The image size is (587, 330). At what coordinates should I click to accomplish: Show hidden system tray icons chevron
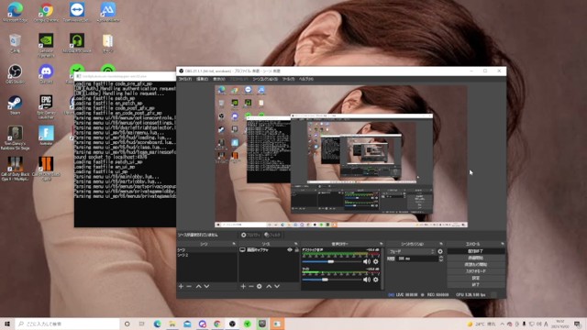click(x=502, y=324)
